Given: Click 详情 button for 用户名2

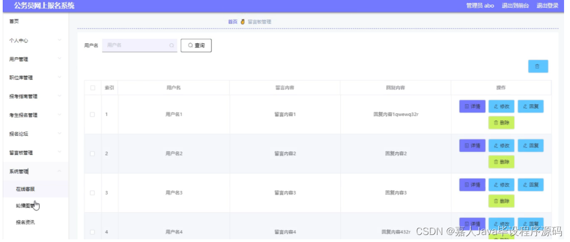Looking at the screenshot, I should click(x=472, y=146).
